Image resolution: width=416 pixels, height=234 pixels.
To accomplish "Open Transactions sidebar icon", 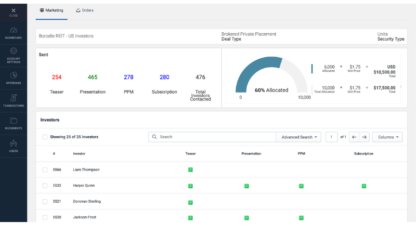I will (x=14, y=99).
